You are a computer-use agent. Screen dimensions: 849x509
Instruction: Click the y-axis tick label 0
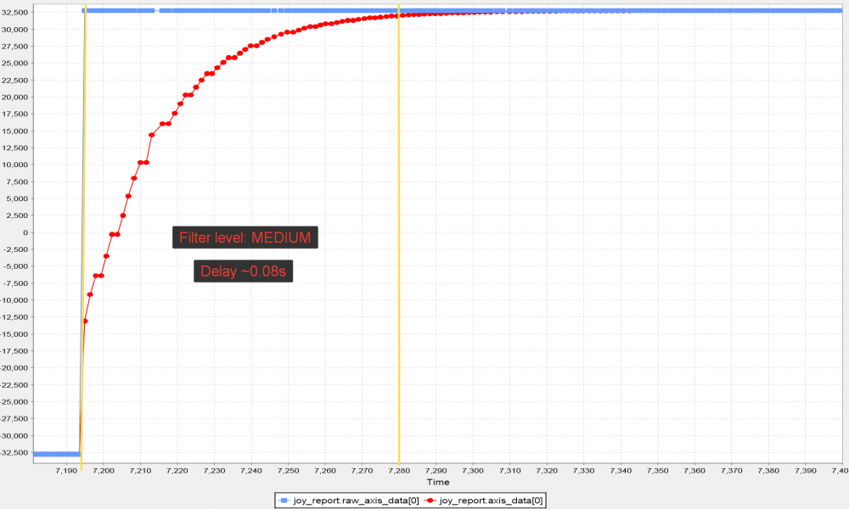(x=25, y=232)
